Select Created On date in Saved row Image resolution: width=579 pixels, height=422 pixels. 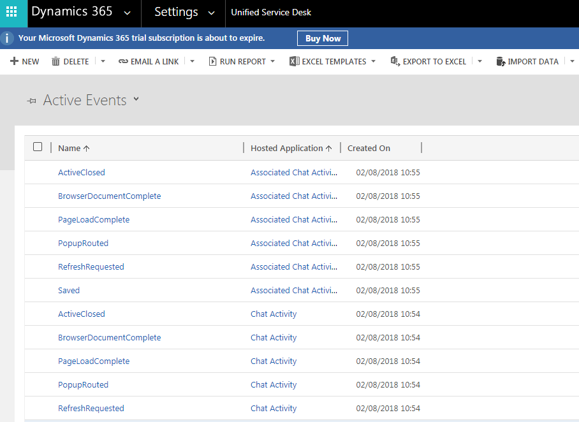388,291
